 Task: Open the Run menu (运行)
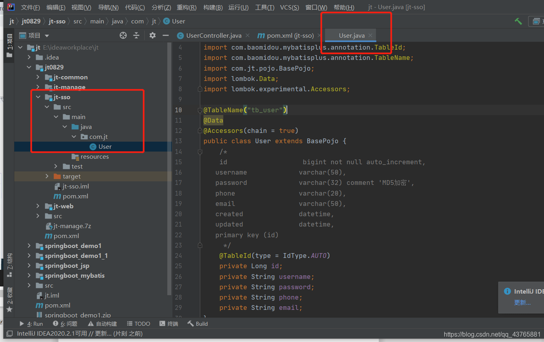[238, 8]
